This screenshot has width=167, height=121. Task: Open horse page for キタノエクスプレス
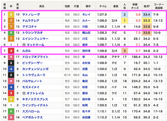point(35,99)
